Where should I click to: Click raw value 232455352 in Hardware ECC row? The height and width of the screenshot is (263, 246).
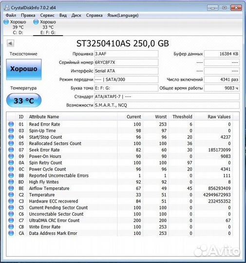219,201
